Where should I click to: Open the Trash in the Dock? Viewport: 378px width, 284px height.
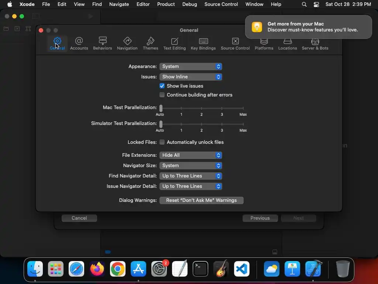tap(343, 269)
